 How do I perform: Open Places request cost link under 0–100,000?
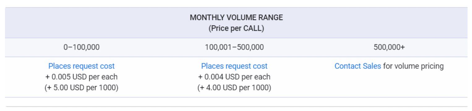81,66
